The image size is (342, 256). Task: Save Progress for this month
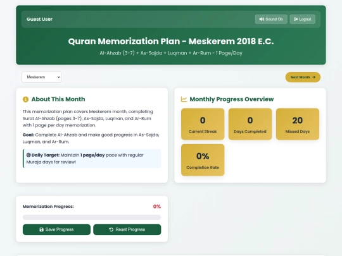(x=56, y=229)
